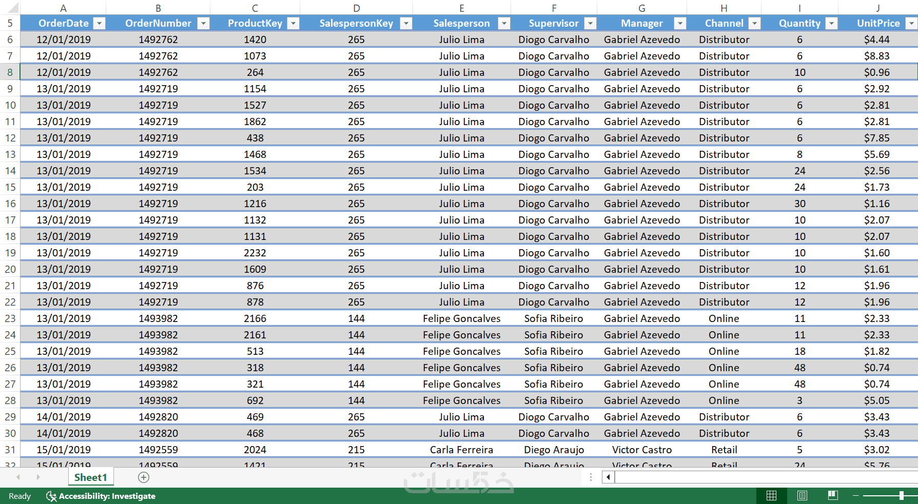918x504 pixels.
Task: Click the Accessibility Investigate status icon
Action: 51,496
